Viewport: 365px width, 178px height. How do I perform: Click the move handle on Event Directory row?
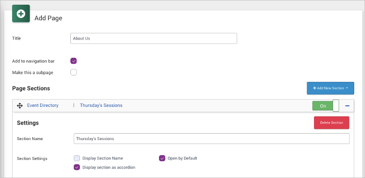tap(19, 106)
